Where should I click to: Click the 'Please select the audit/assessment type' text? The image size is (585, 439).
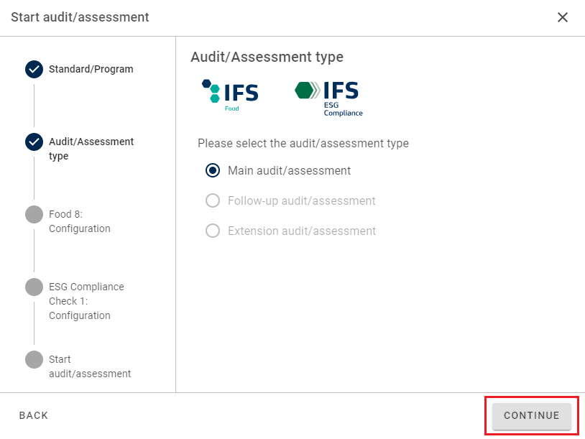click(303, 143)
